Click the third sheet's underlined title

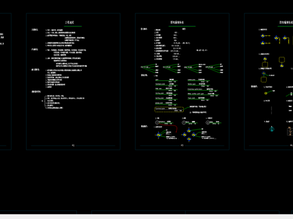[x=177, y=23]
